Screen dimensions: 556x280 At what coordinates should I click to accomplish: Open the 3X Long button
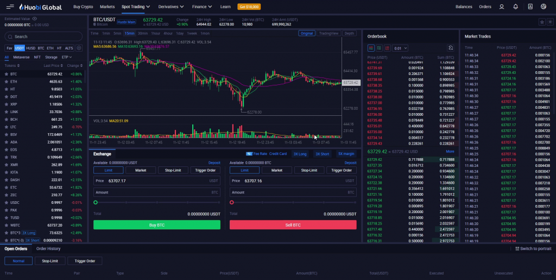[x=300, y=154]
